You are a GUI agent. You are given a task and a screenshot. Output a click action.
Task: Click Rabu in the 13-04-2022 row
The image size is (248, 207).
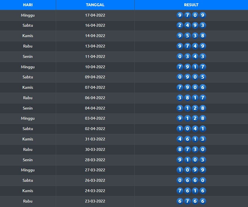28,46
